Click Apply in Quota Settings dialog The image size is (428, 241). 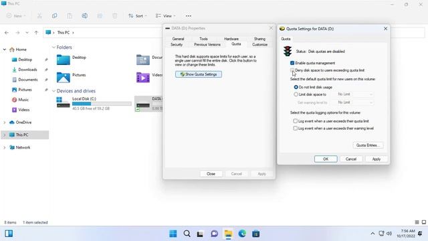[376, 159]
